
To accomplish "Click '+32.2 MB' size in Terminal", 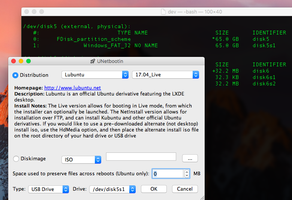I will point(226,71).
